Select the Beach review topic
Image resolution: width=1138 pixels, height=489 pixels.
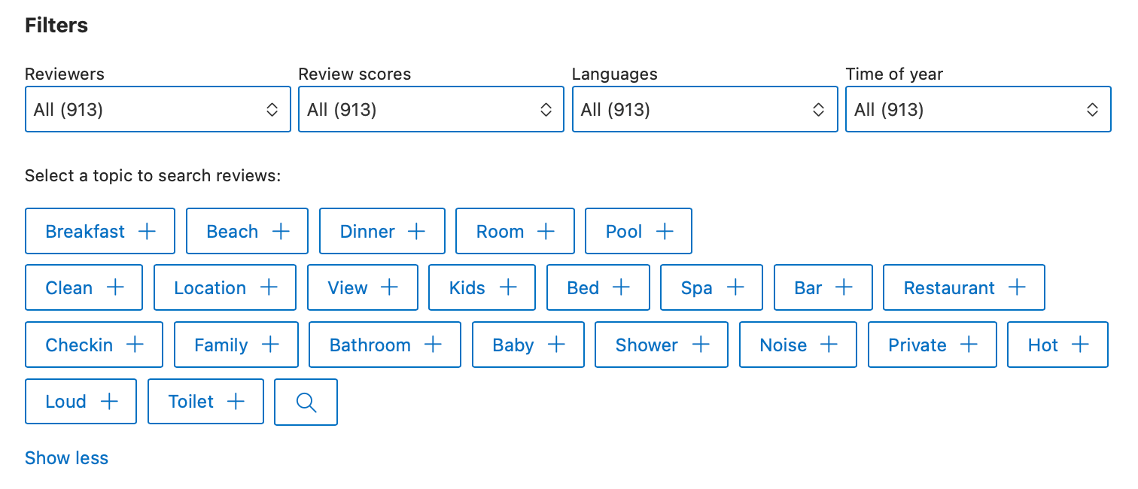pos(246,231)
